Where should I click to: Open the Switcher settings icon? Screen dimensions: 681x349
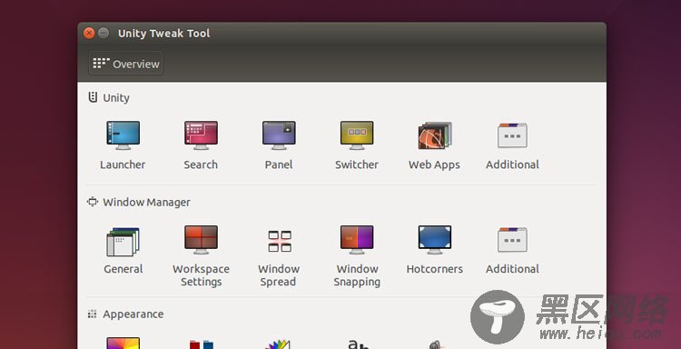coord(357,135)
